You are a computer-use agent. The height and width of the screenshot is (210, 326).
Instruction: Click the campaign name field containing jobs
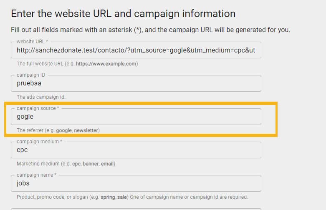(x=136, y=184)
